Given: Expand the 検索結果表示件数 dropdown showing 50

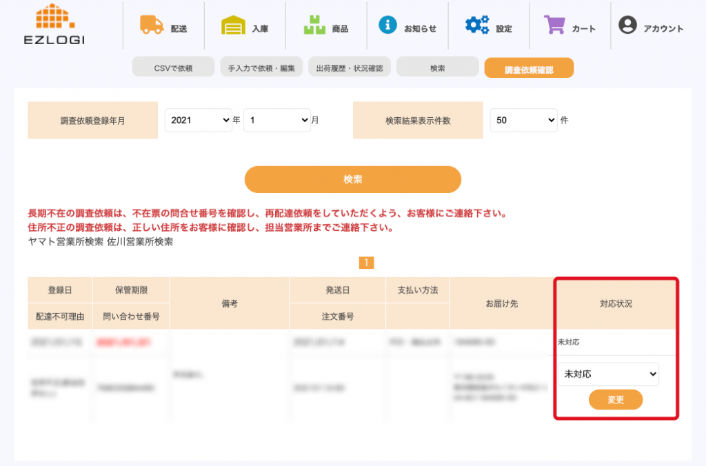Looking at the screenshot, I should tap(523, 120).
